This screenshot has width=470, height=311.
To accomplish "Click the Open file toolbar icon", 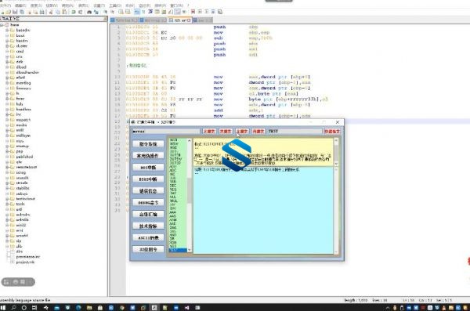I will 9,12.
